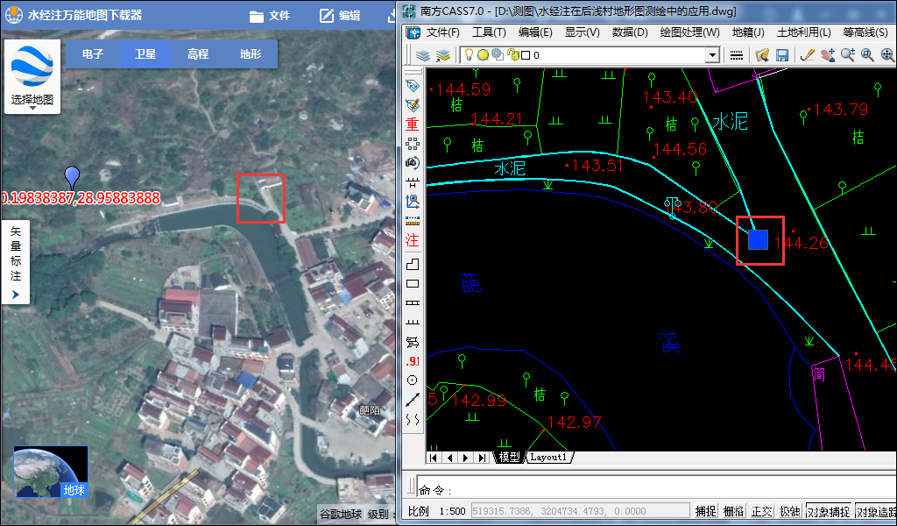Toggle the layer freeze sun icon
The width and height of the screenshot is (897, 526).
click(483, 55)
